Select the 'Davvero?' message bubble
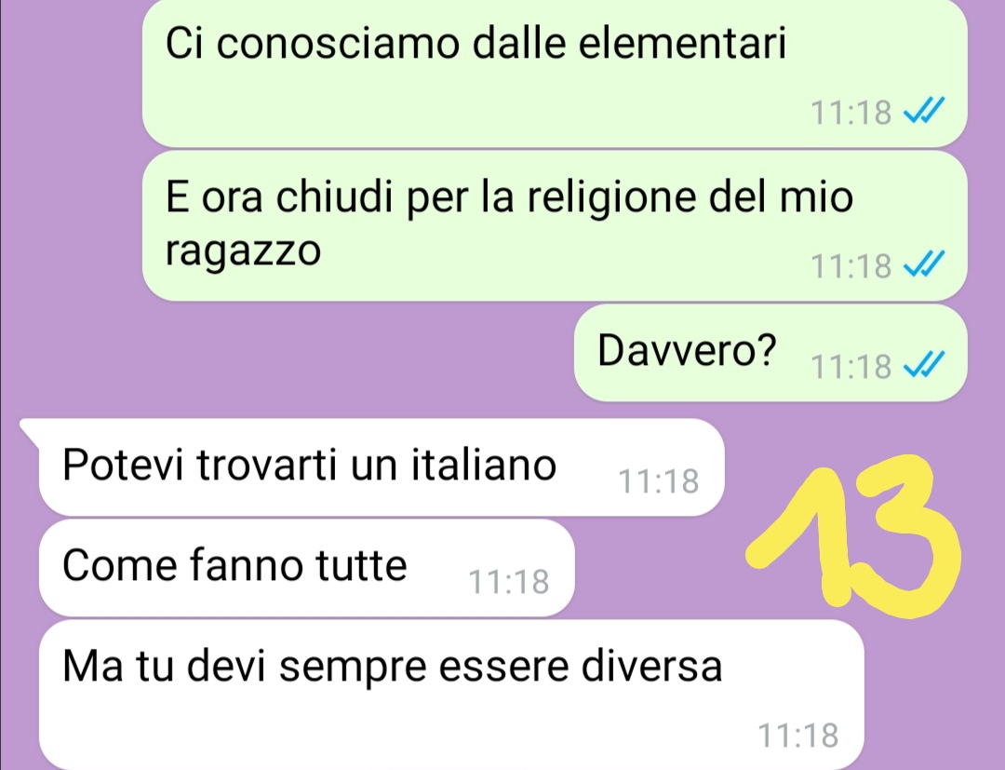1005x770 pixels. (770, 353)
